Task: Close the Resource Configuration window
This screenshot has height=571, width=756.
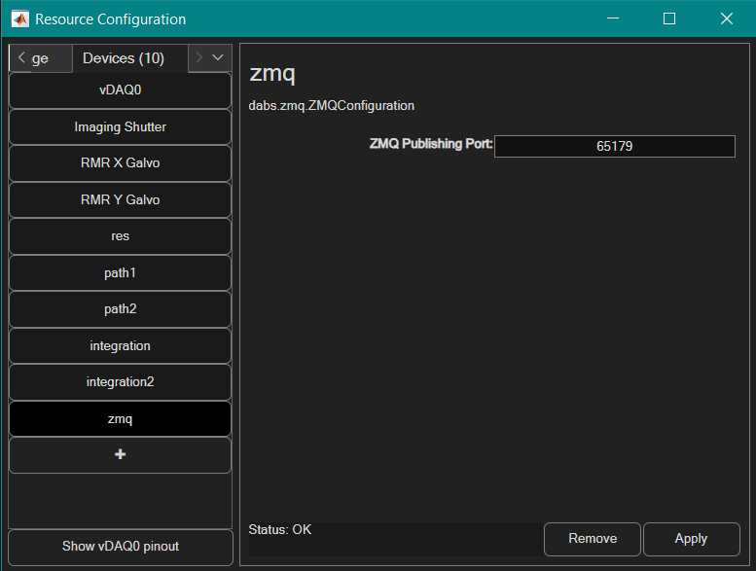Action: [727, 18]
